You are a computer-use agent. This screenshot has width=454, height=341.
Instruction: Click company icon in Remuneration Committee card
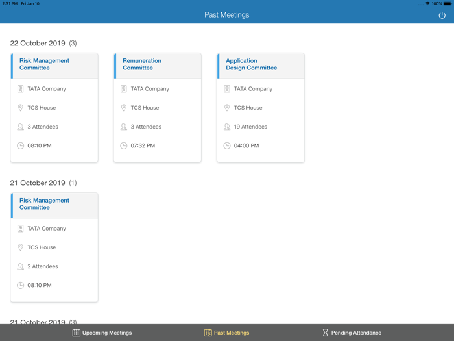pyautogui.click(x=124, y=89)
